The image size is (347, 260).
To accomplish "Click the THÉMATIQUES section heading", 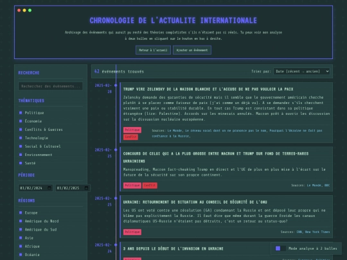I will click(x=31, y=101).
